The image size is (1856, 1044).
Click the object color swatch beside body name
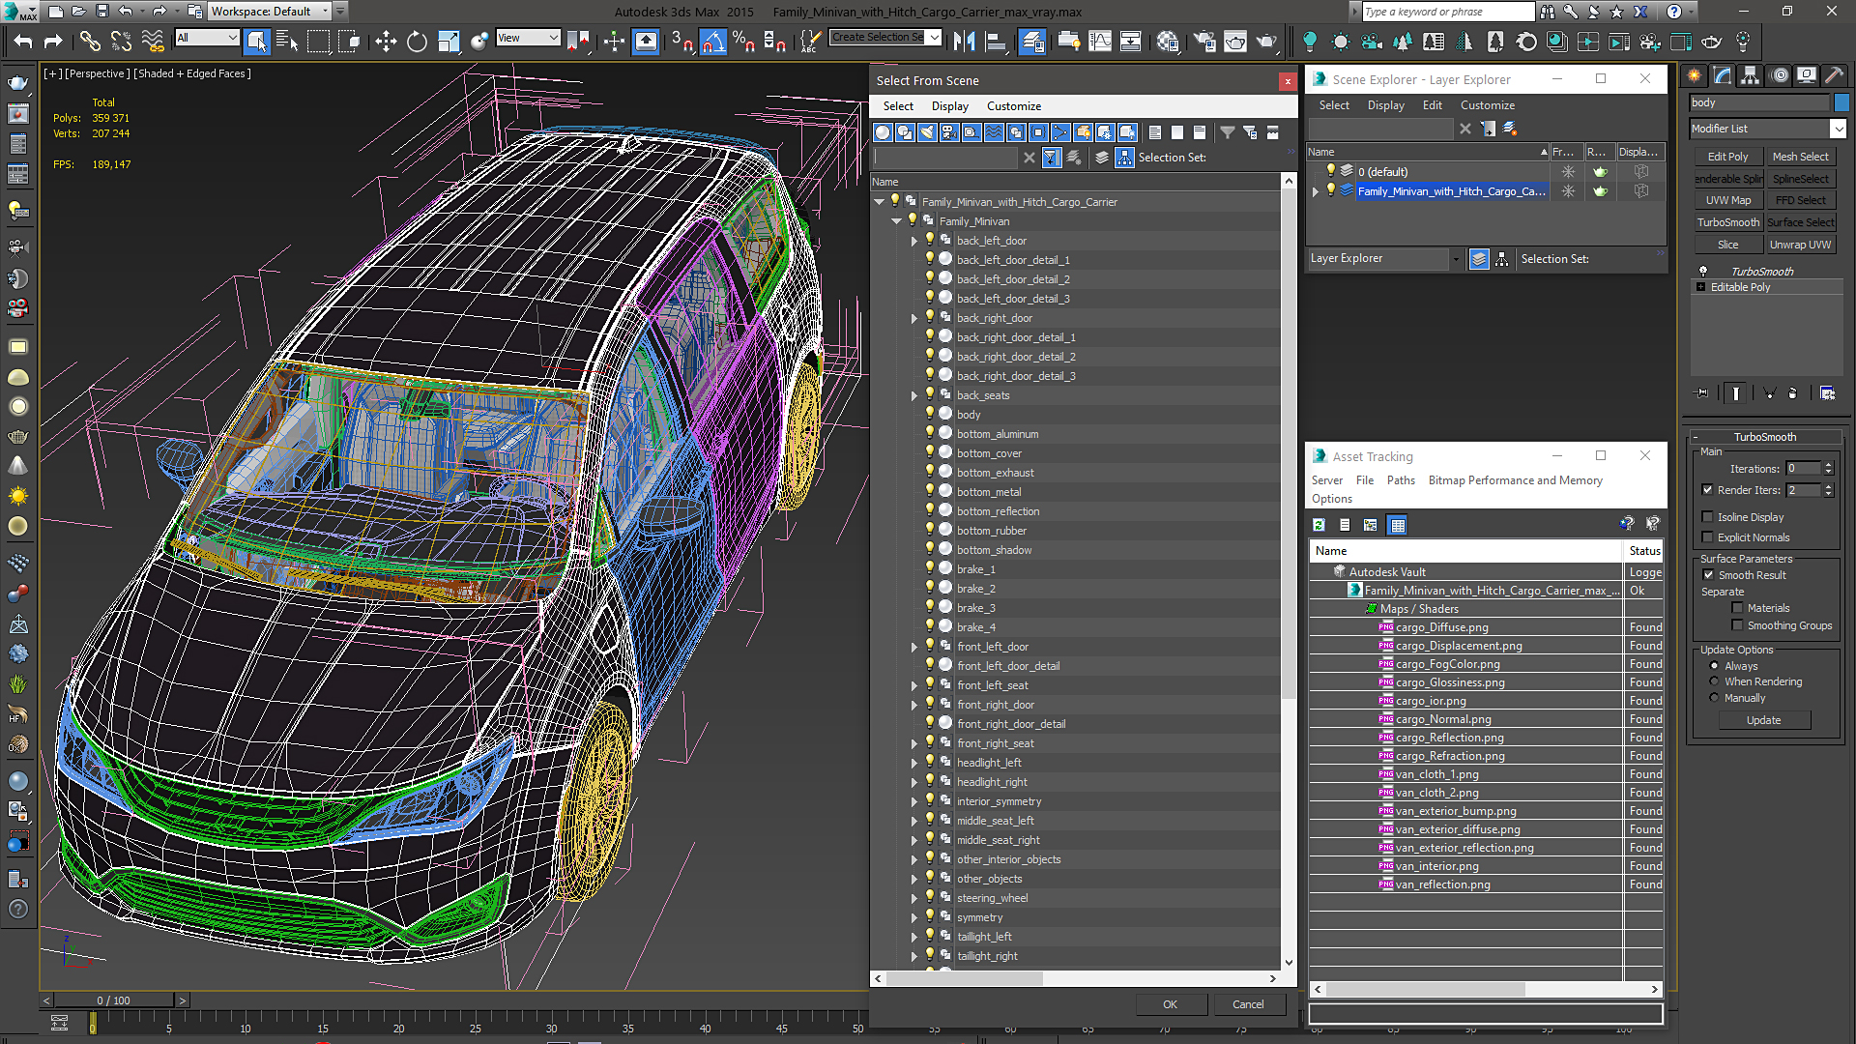click(1841, 102)
